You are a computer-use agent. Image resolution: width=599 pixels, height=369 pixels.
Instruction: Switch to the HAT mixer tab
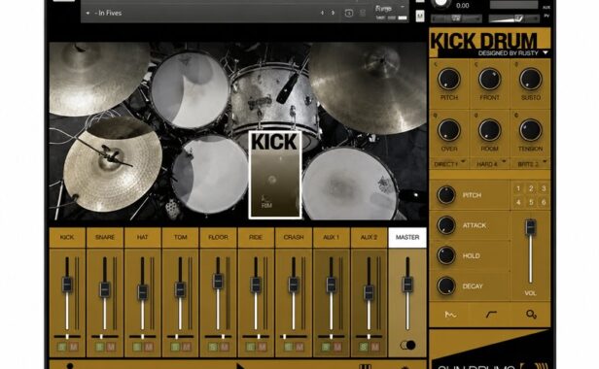pos(143,237)
